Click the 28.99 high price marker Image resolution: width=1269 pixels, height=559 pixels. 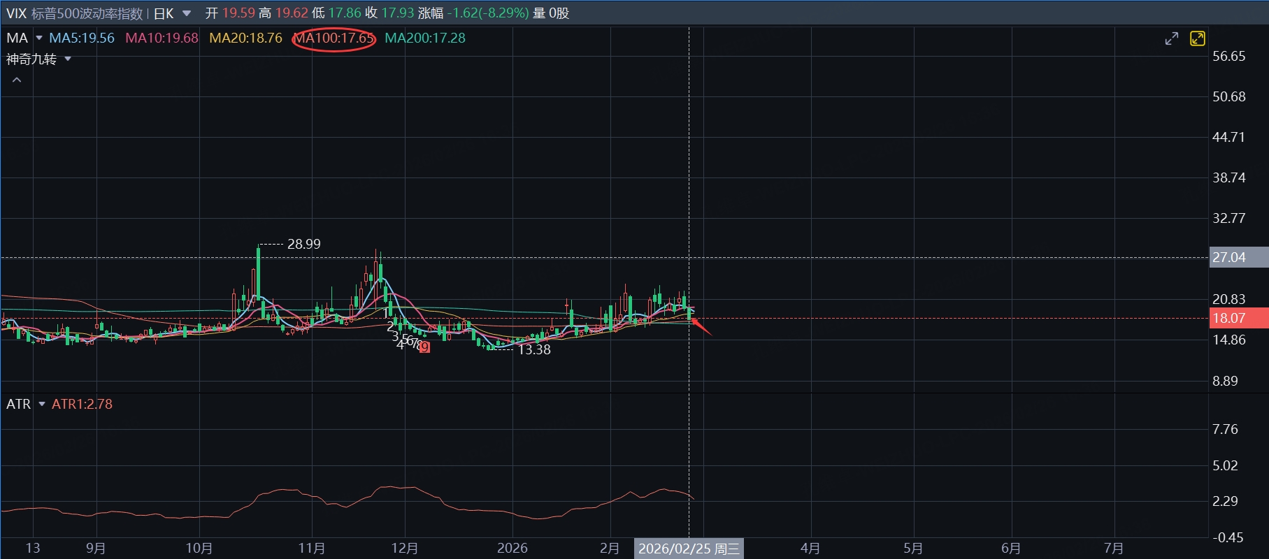coord(303,244)
